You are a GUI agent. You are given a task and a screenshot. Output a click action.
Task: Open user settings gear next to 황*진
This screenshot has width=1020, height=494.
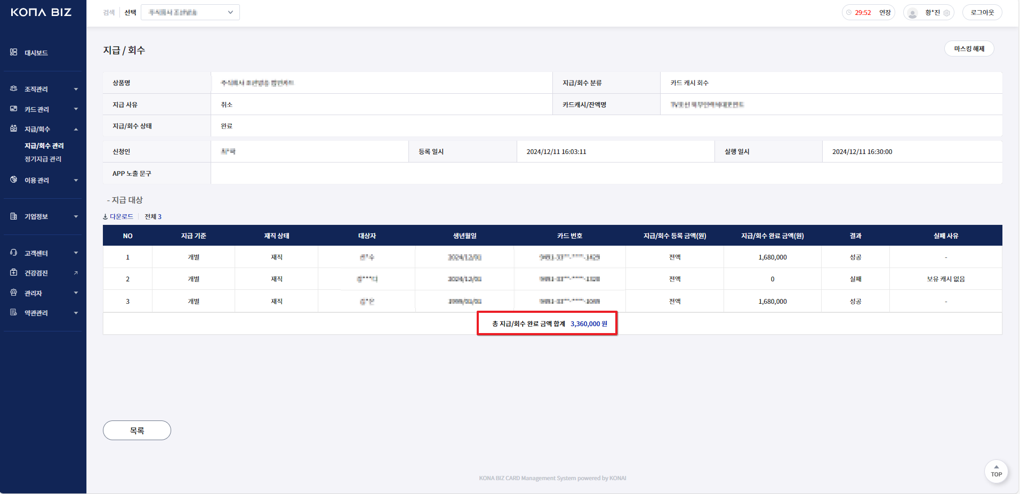[946, 13]
